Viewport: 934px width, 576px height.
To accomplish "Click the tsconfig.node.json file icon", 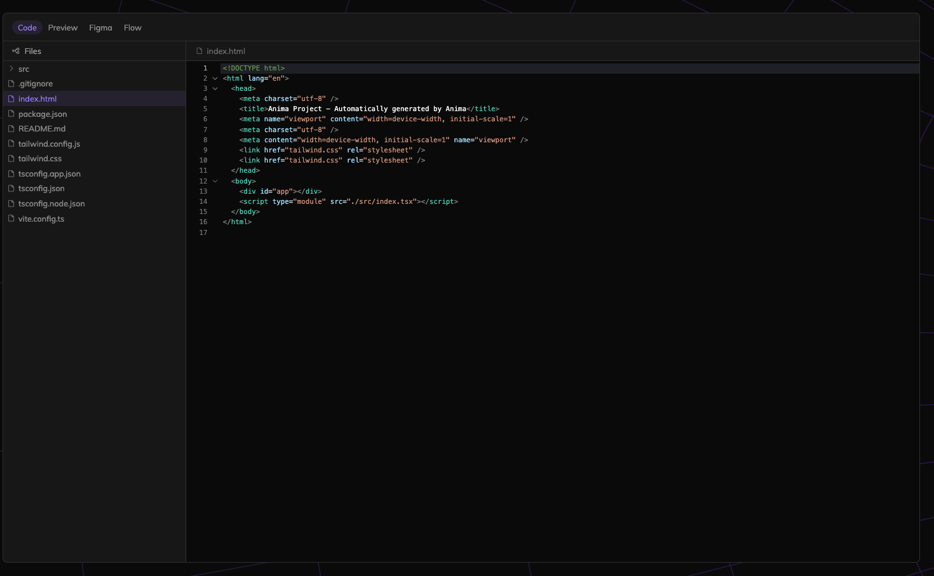I will [x=11, y=203].
